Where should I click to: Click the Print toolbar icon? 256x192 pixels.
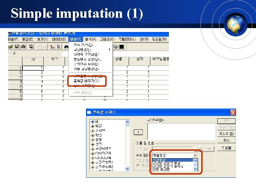pos(23,47)
